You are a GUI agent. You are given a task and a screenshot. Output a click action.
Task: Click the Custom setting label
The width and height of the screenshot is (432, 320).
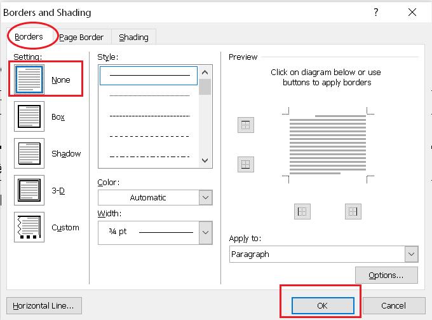pyautogui.click(x=65, y=228)
